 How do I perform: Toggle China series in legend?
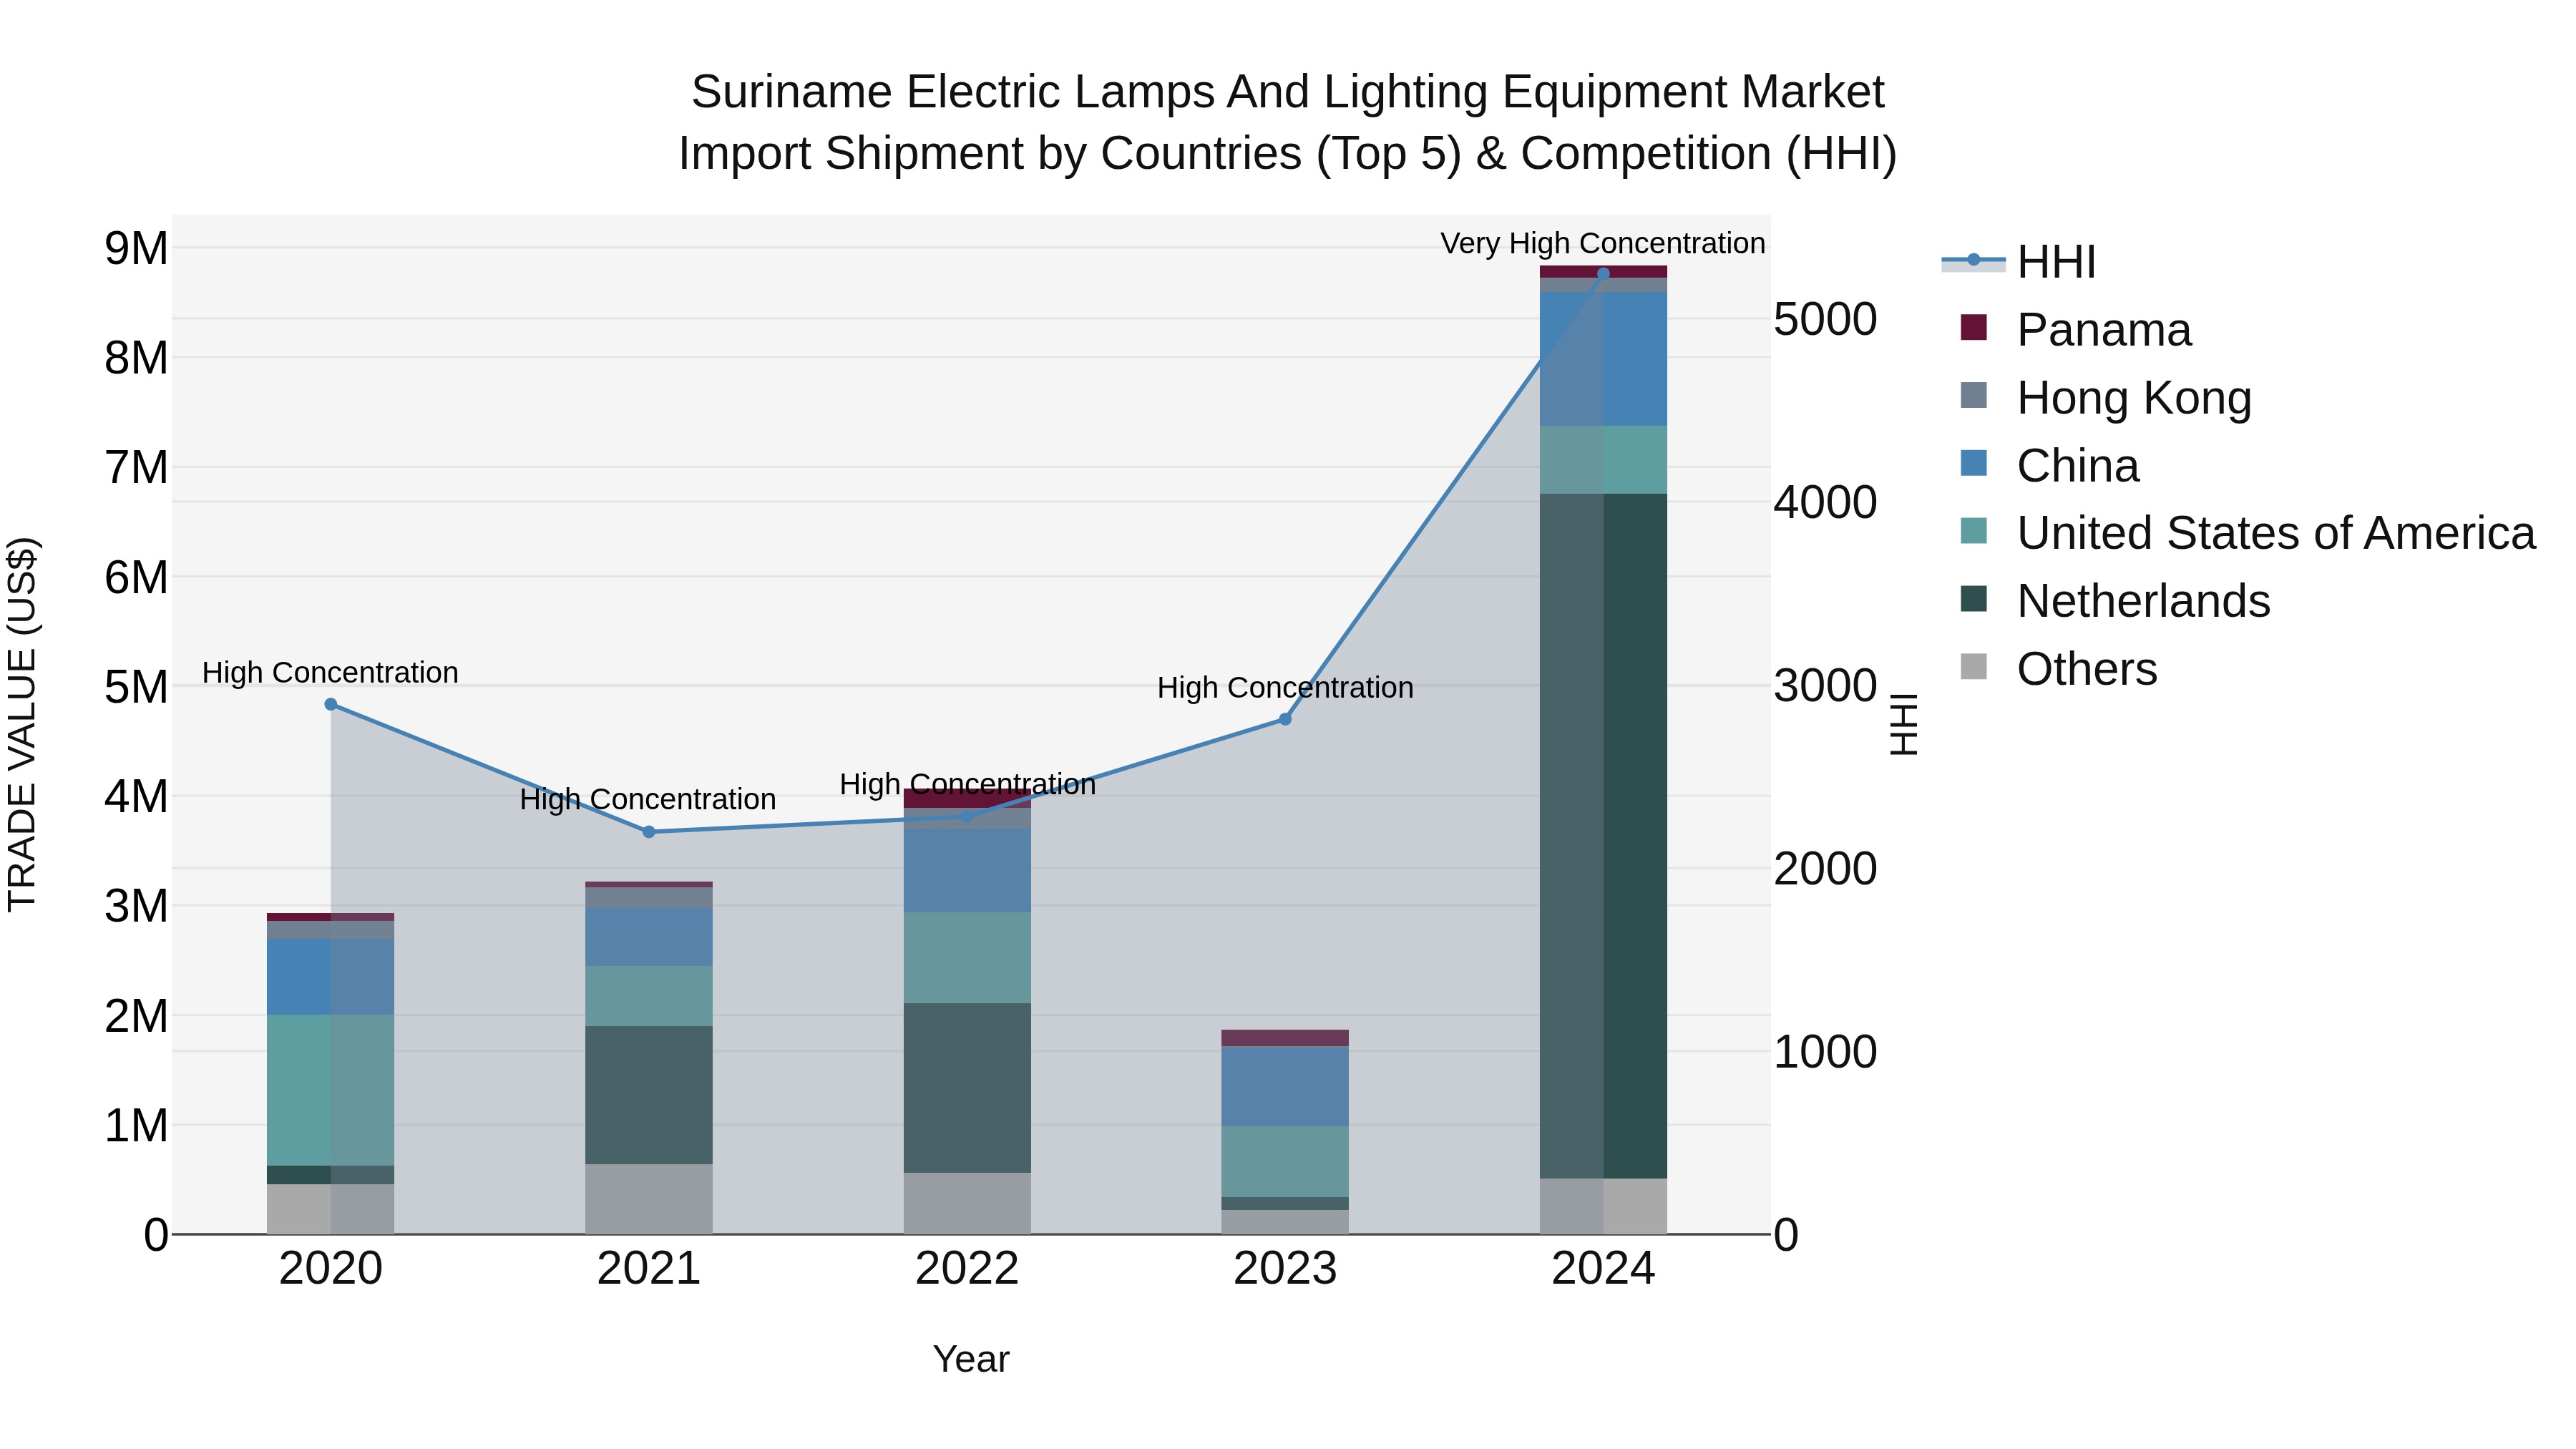tap(2049, 465)
